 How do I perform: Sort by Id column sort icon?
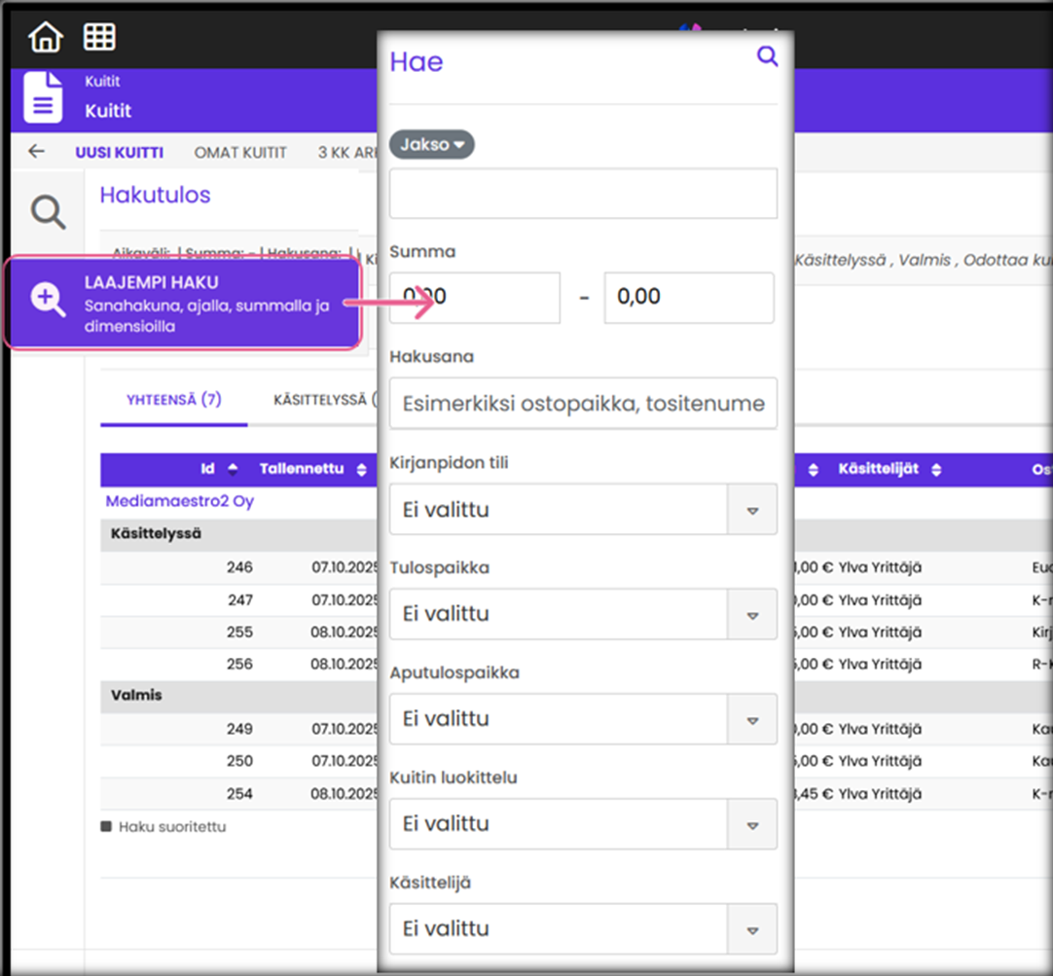[233, 470]
